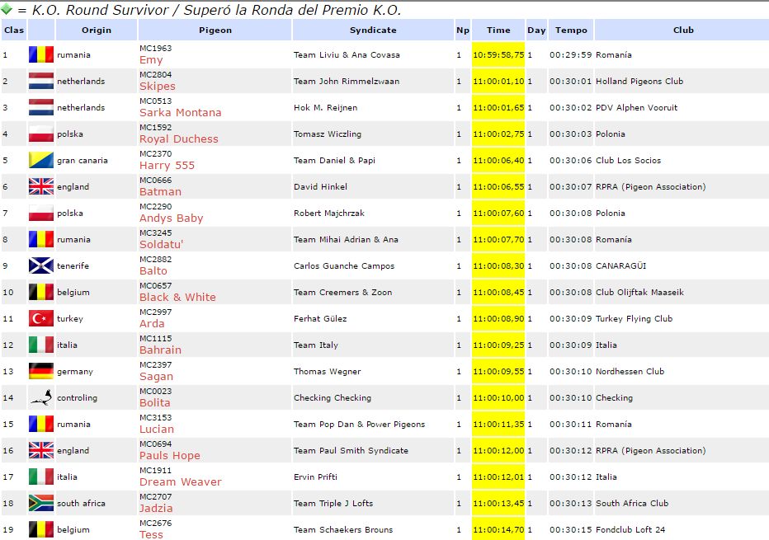Click the Origin column header

coord(97,30)
